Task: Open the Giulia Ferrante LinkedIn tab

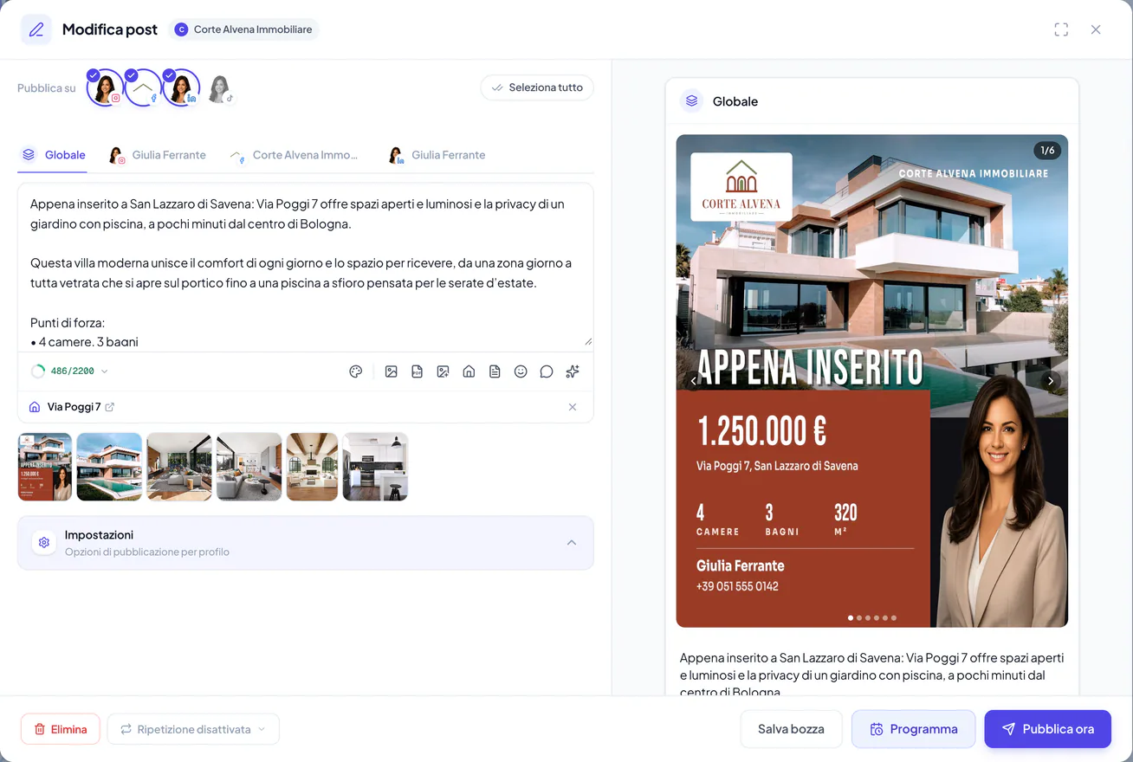Action: coord(437,155)
